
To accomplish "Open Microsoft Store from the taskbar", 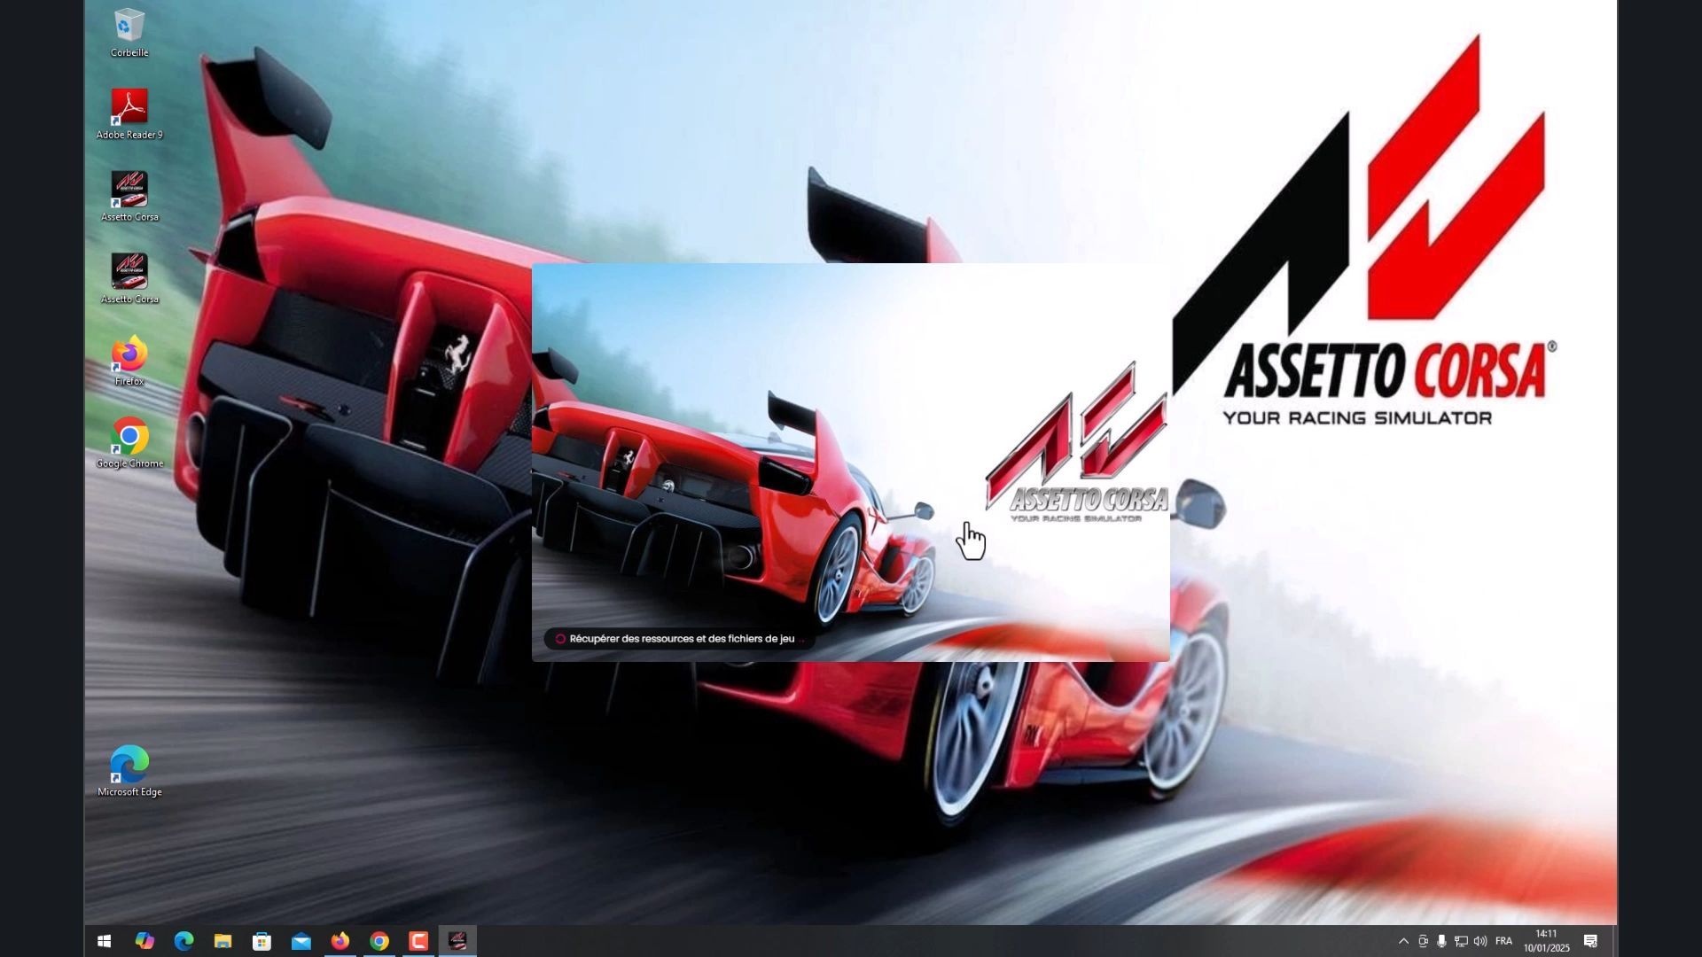I will 262,941.
